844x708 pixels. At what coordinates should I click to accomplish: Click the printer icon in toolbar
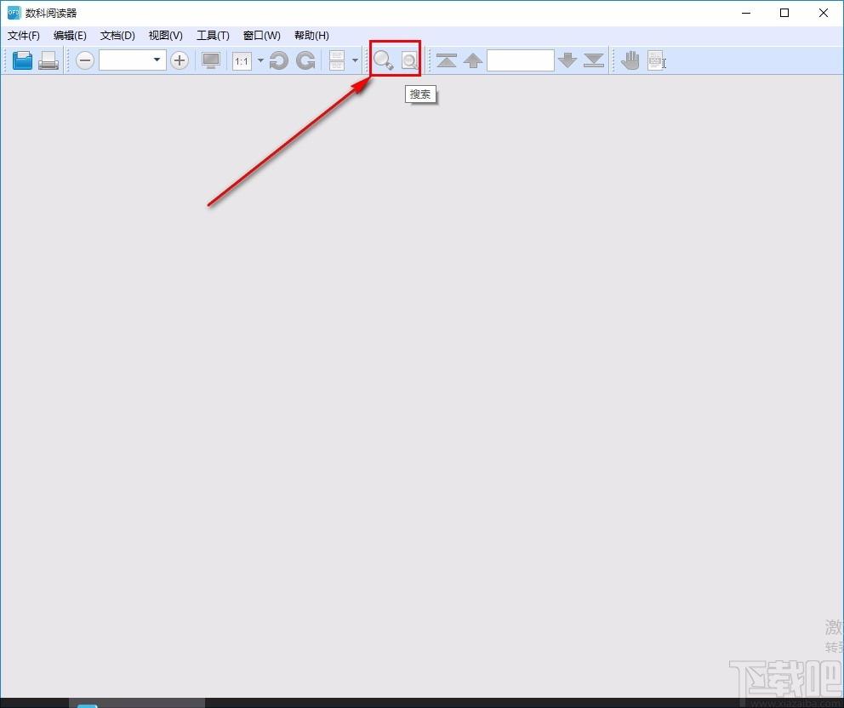point(48,60)
